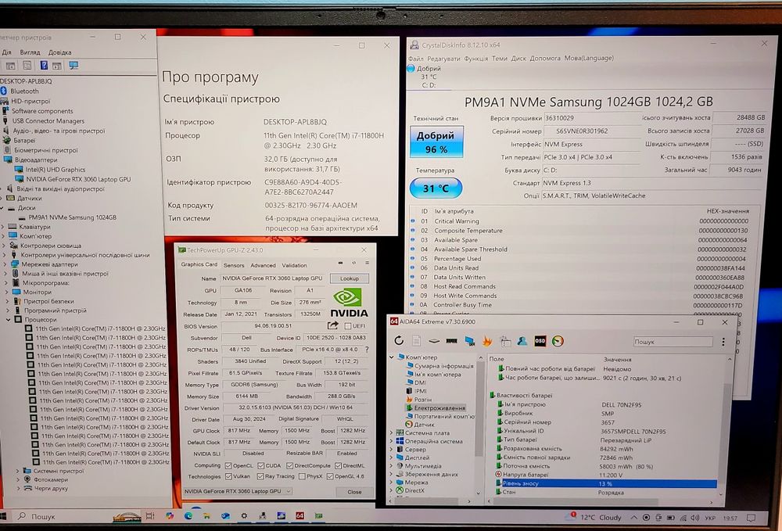The image size is (782, 531).
Task: Toggle the DirectCompute checkbox in GPU-Z
Action: 290,465
